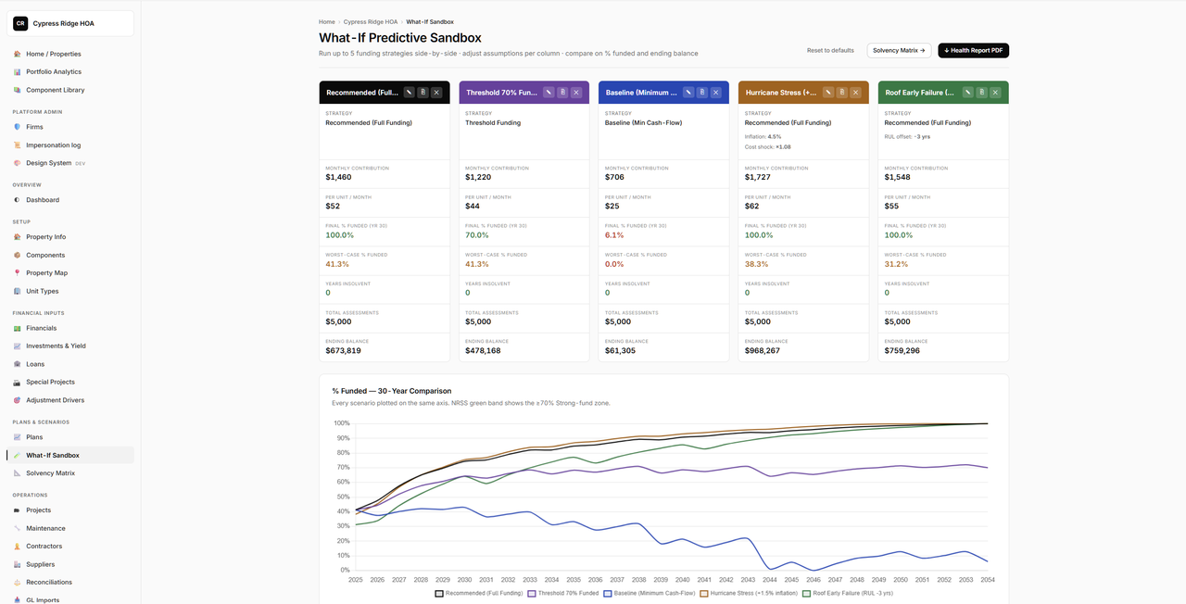
Task: Select What-If Sandbox in sidebar
Action: pyautogui.click(x=70, y=456)
